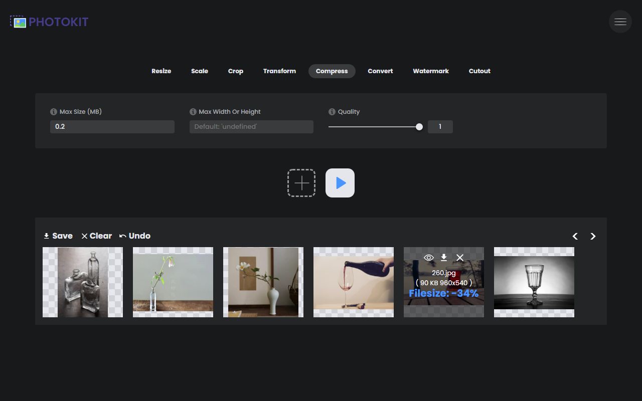The width and height of the screenshot is (642, 401).
Task: Go to next images with right chevron
Action: click(x=593, y=236)
